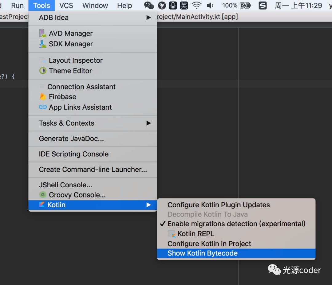Click the Connection Assistant list icon
The width and height of the screenshot is (332, 285).
(42, 86)
